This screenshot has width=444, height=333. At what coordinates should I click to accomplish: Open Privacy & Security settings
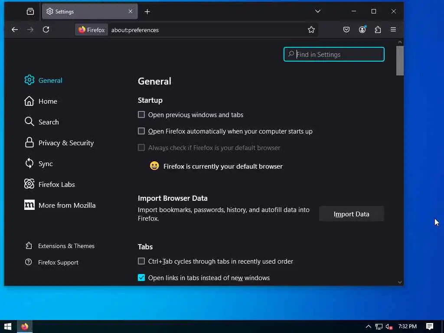[x=59, y=143]
